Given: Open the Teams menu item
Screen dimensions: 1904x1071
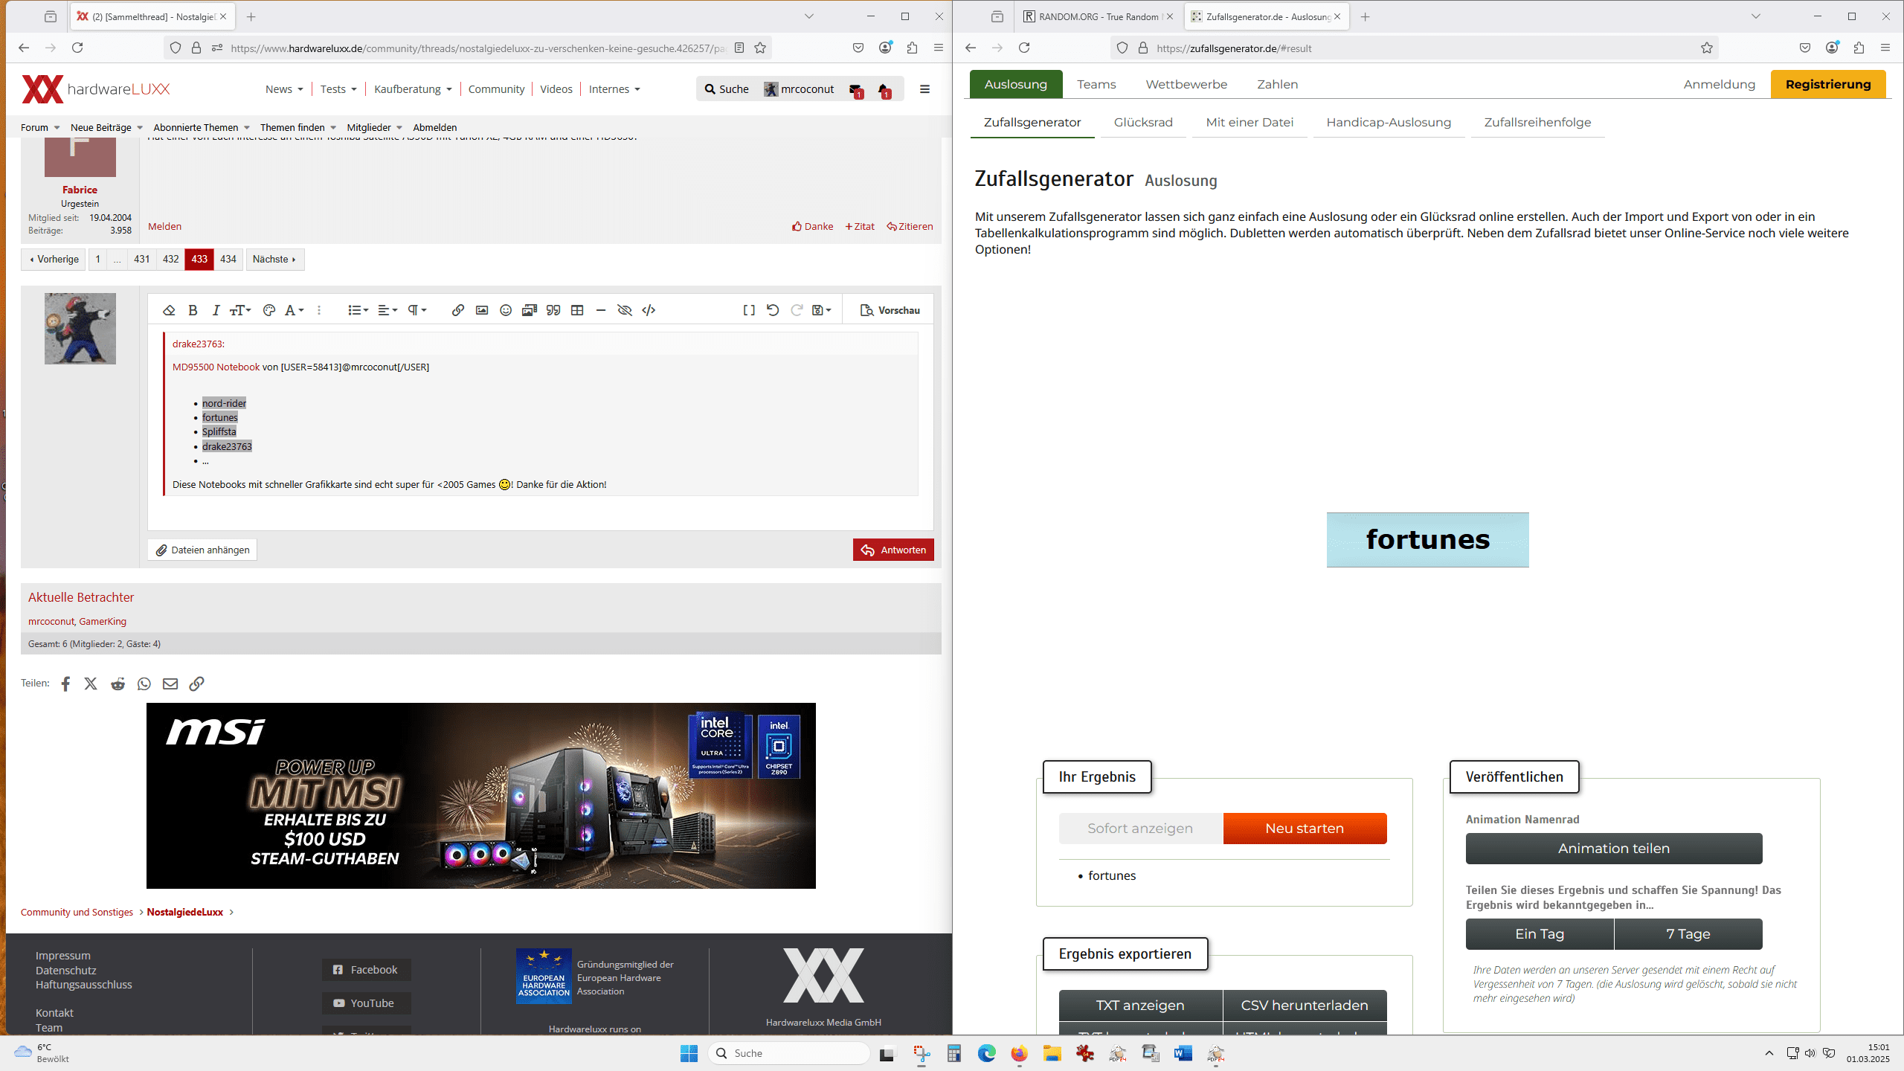Looking at the screenshot, I should (x=1096, y=84).
